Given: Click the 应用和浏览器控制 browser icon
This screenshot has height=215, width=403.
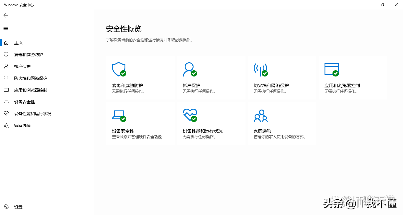Looking at the screenshot, I should point(331,69).
